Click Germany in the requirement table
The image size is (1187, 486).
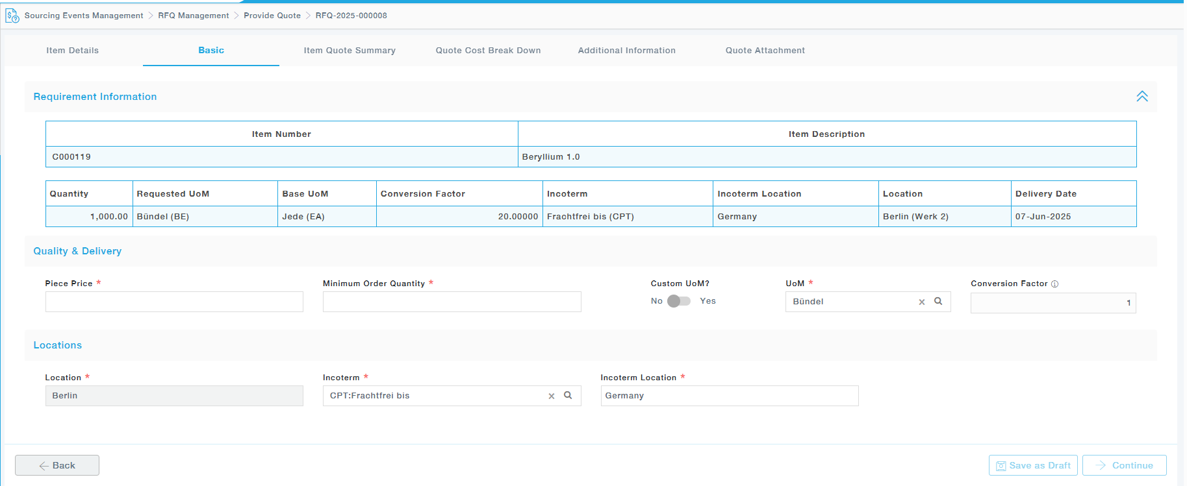pos(796,217)
